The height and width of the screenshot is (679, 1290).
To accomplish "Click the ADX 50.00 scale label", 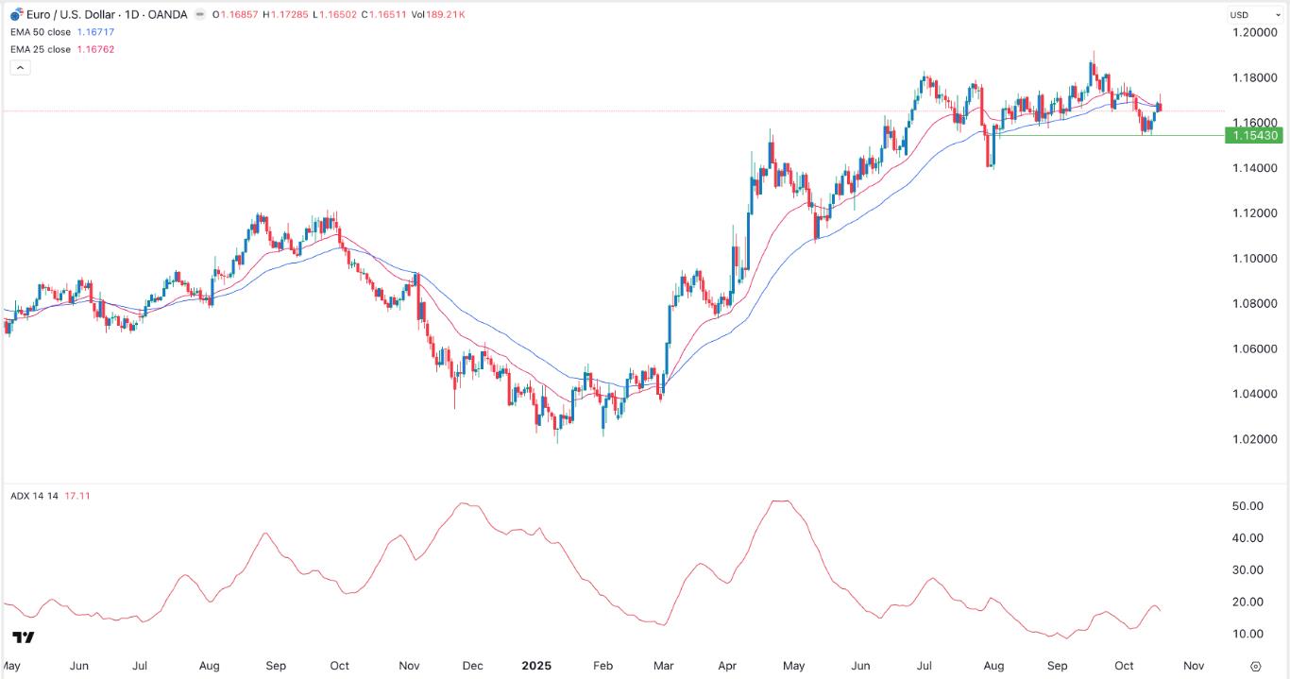I will 1248,506.
